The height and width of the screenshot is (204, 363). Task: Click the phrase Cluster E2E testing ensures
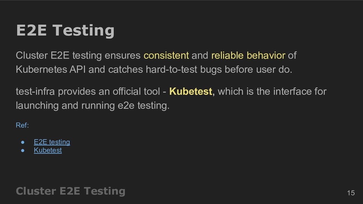pyautogui.click(x=78, y=56)
